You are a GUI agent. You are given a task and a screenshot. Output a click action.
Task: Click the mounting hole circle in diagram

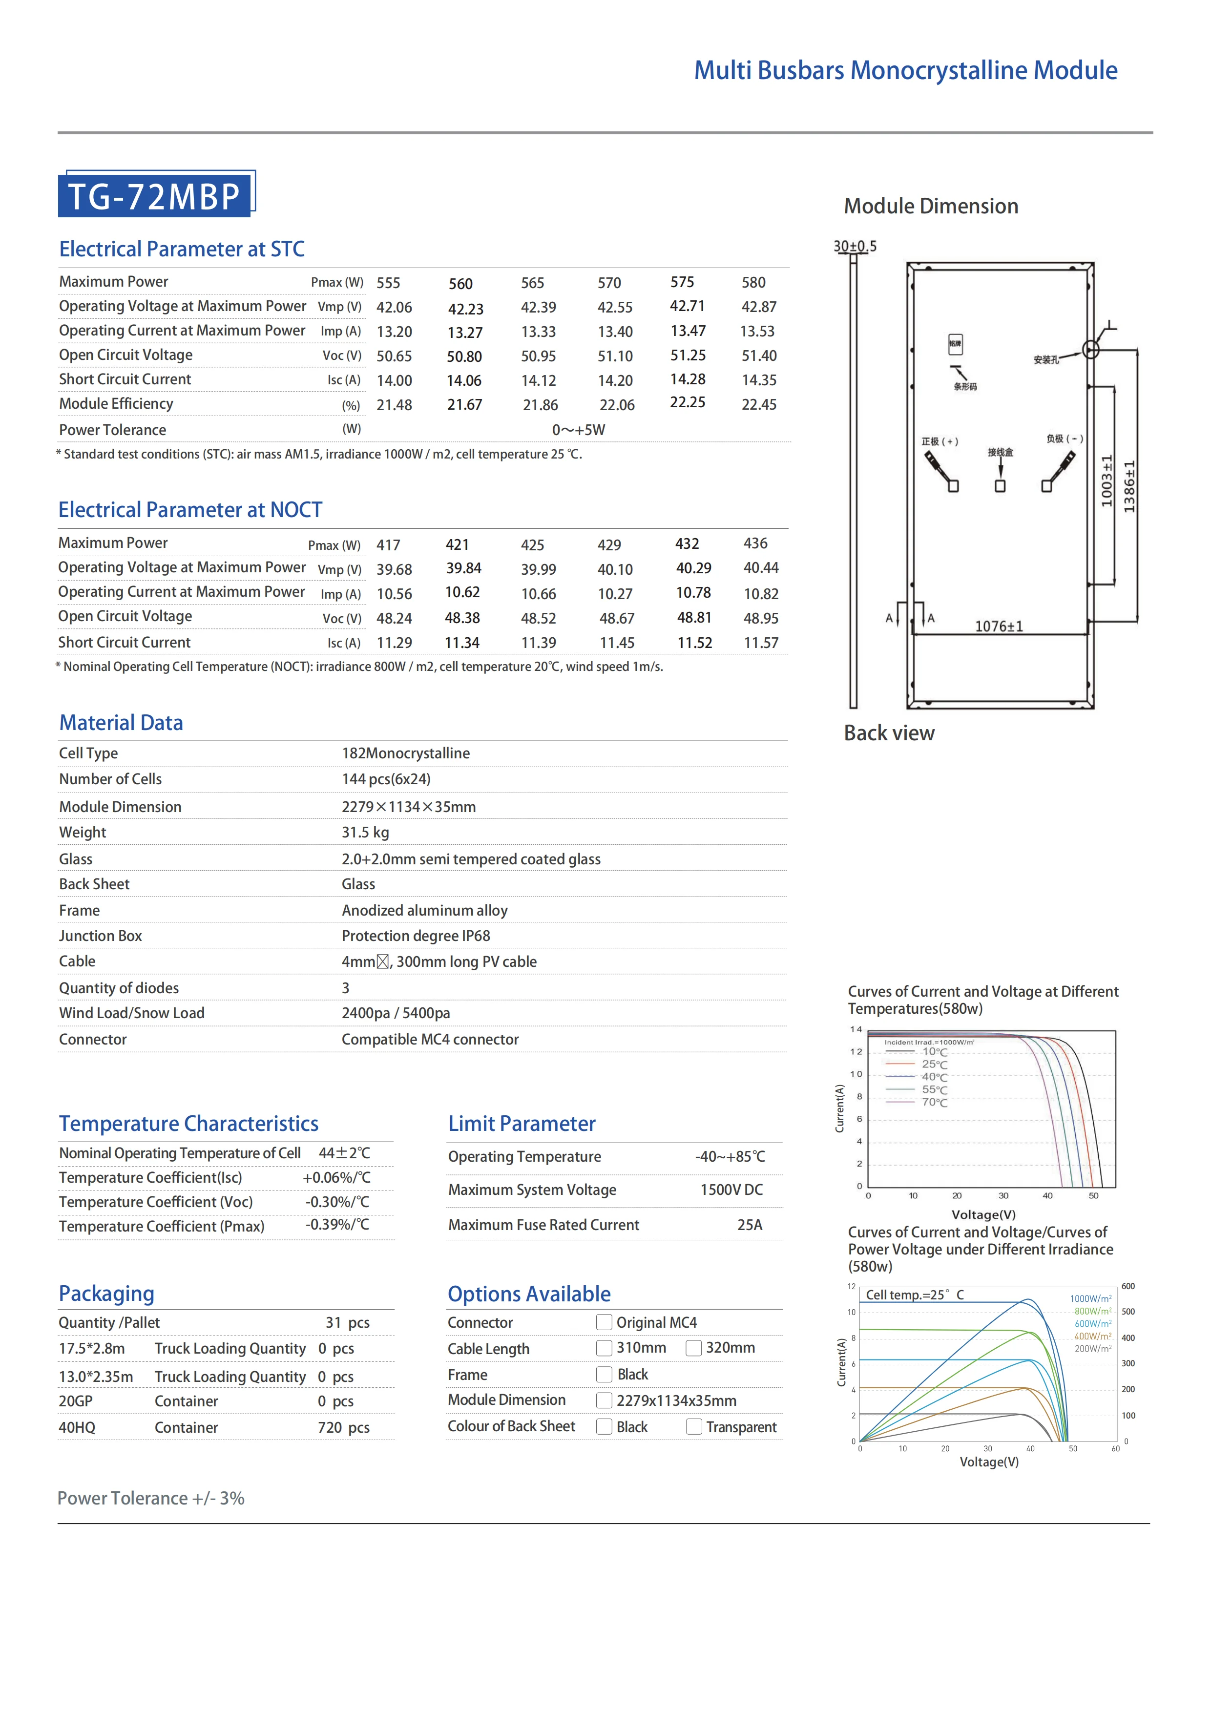click(x=1090, y=349)
